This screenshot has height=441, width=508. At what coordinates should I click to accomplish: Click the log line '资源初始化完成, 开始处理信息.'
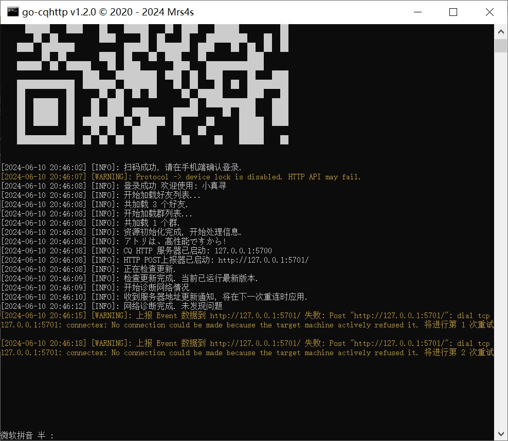(183, 232)
